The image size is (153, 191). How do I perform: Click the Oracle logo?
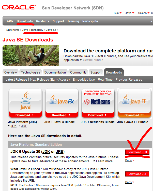pos(19,7)
